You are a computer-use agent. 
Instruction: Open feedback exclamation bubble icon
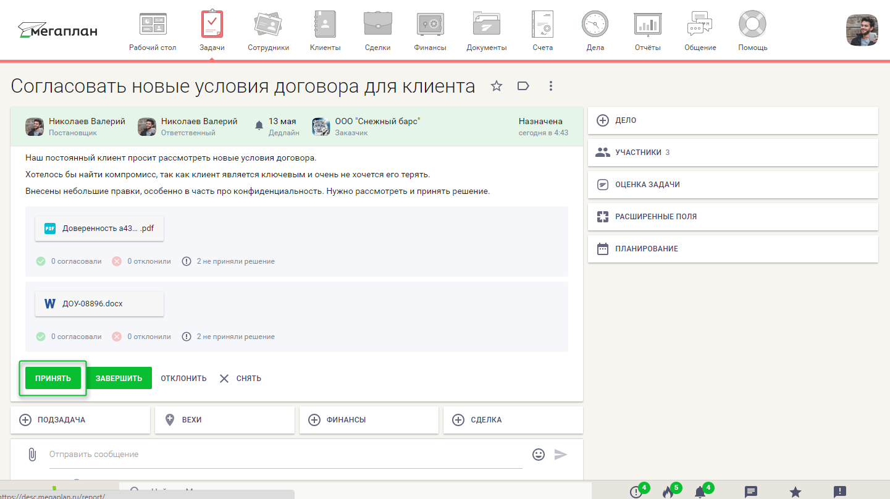pos(840,492)
